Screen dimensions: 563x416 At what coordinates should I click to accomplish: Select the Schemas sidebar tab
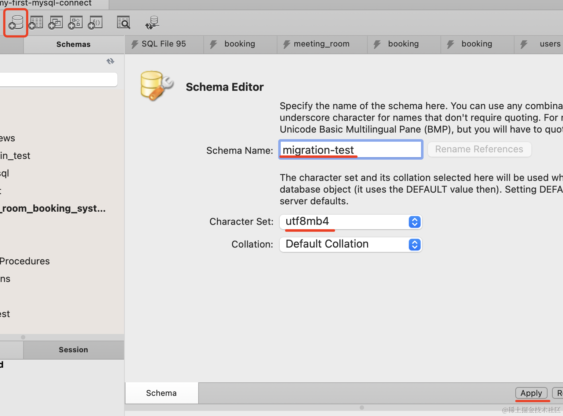pyautogui.click(x=73, y=45)
